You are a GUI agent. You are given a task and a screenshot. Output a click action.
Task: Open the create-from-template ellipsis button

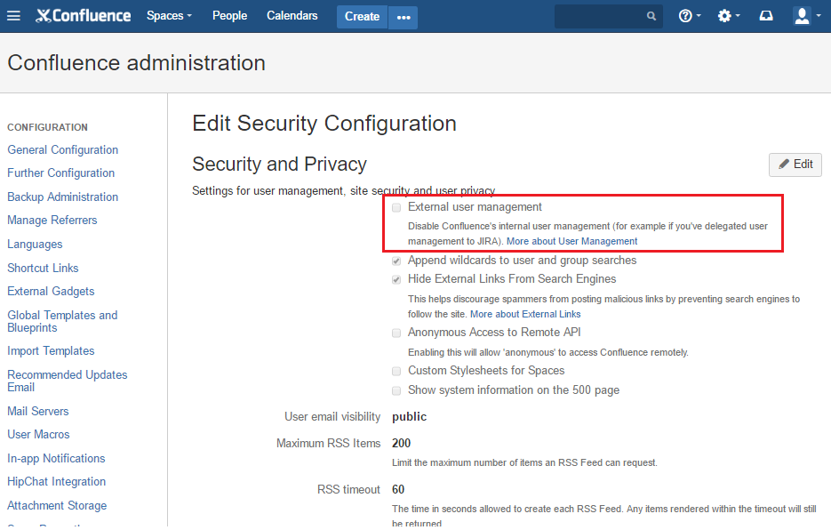pos(404,17)
